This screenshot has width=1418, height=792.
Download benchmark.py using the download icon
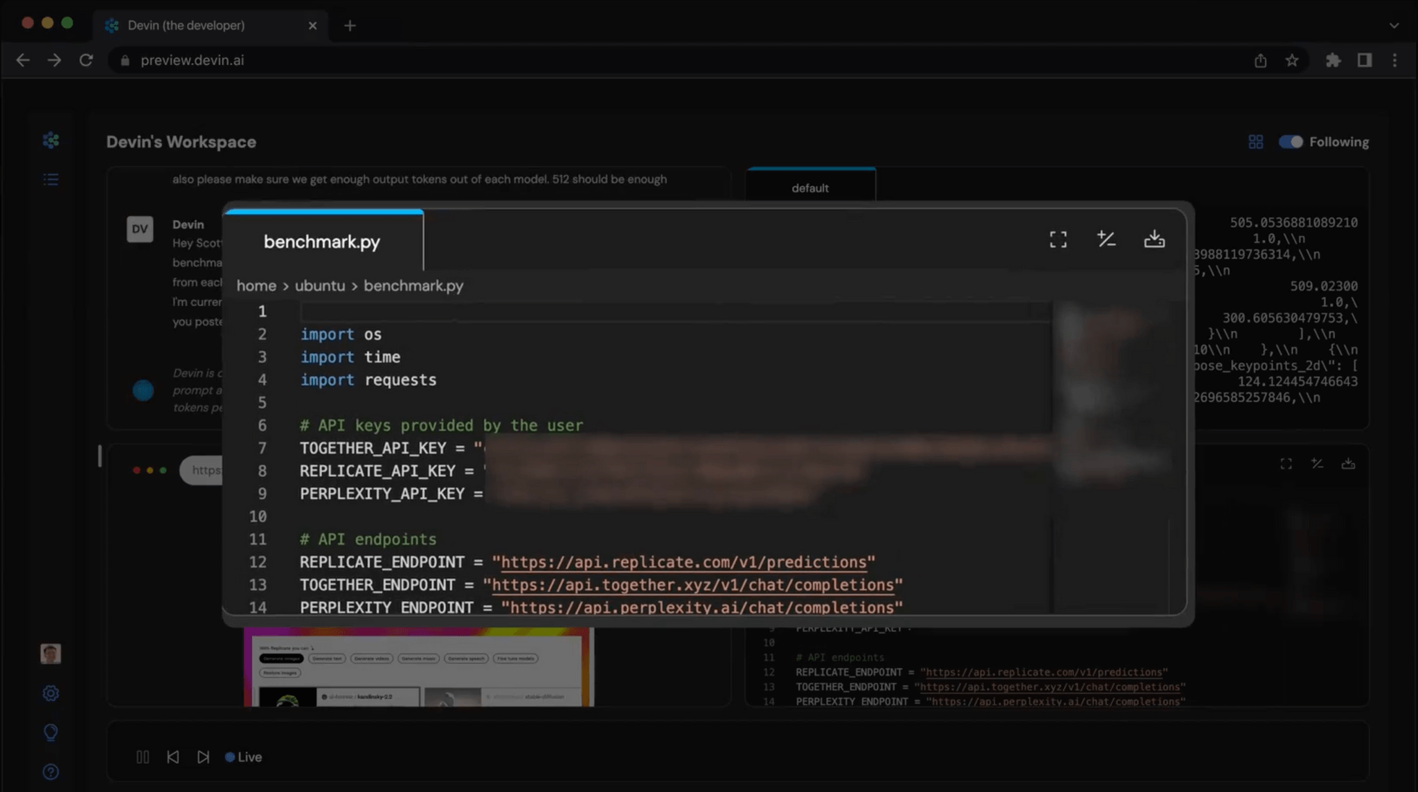(x=1154, y=239)
